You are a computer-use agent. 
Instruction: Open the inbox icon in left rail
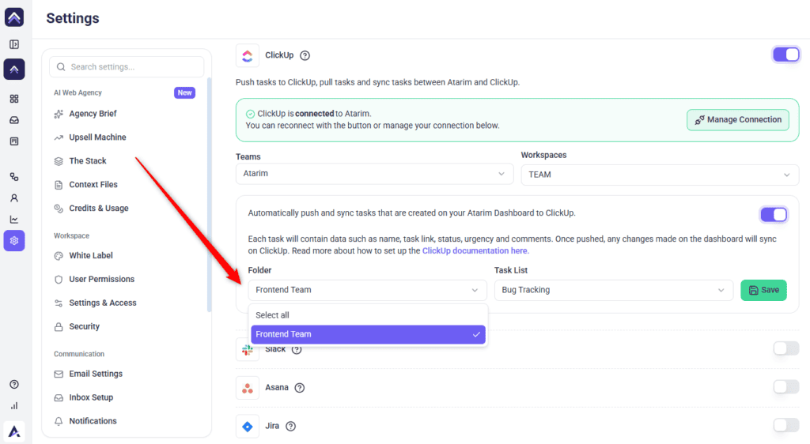point(14,120)
